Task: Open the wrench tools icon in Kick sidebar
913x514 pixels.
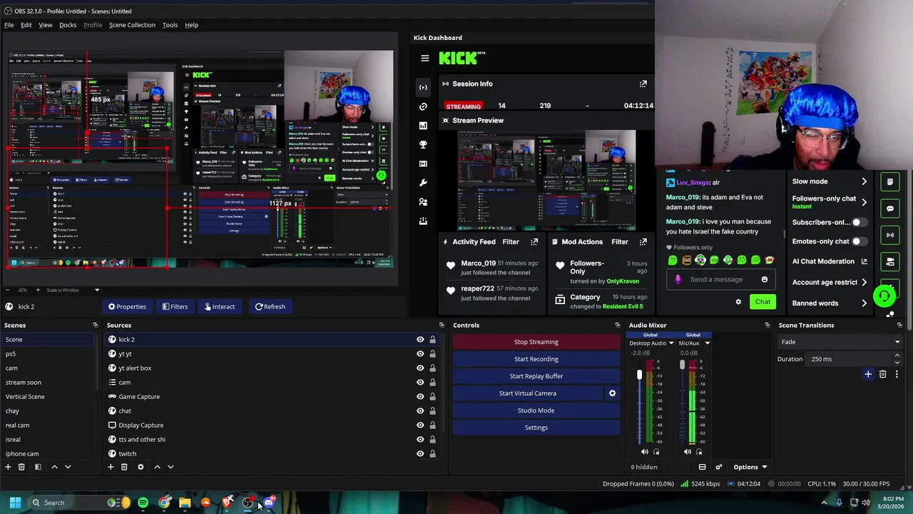Action: [423, 183]
